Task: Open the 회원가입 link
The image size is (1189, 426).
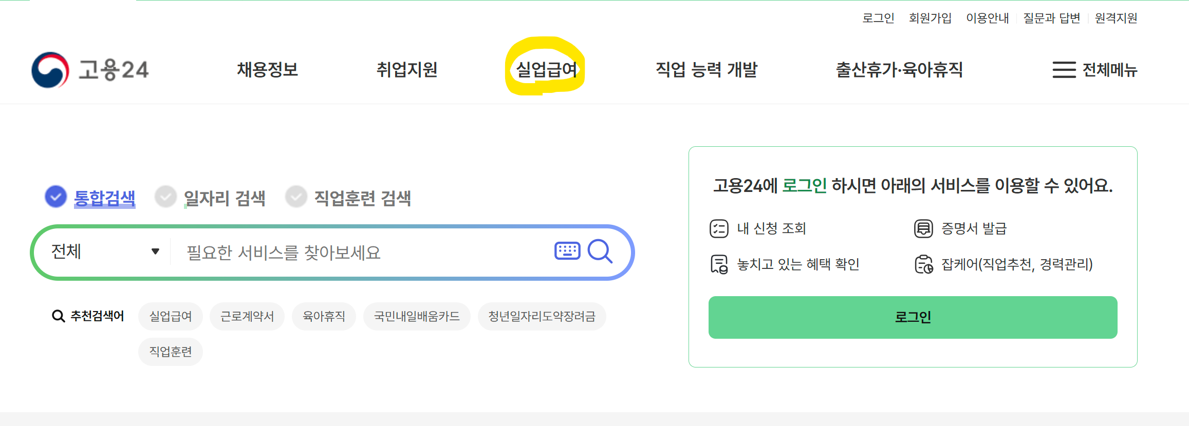Action: pos(930,18)
